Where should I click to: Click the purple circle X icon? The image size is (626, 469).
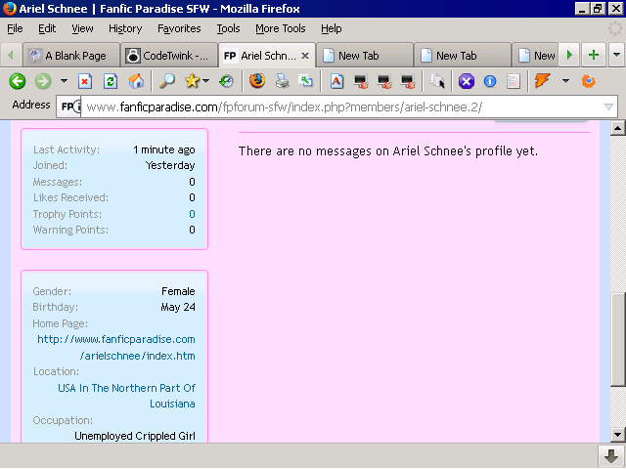(x=467, y=81)
